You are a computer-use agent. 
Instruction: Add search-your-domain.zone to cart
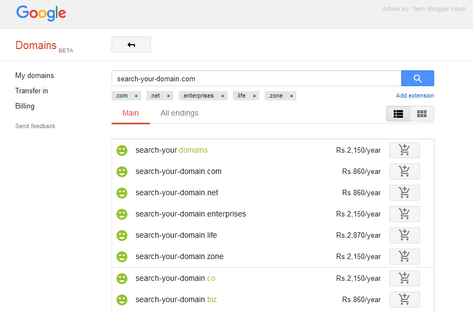click(x=405, y=256)
